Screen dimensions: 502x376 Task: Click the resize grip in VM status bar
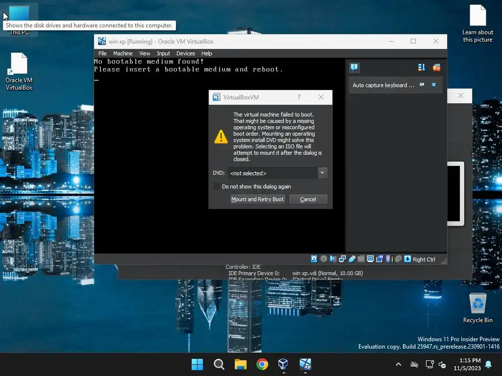(x=444, y=261)
